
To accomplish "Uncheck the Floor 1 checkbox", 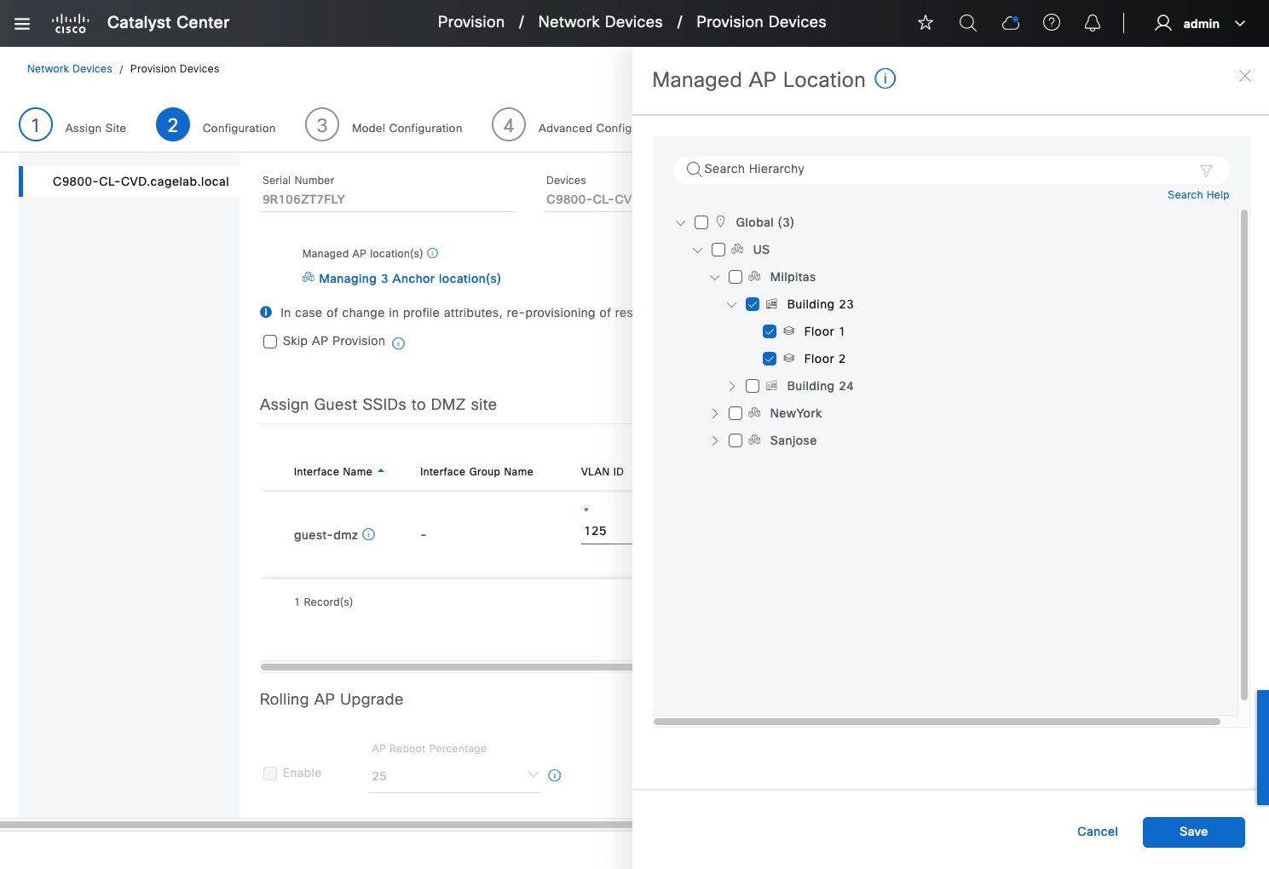I will coord(770,331).
